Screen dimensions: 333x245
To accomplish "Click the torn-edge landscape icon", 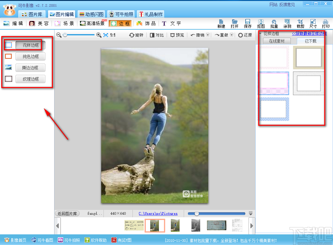I will click(x=8, y=67).
